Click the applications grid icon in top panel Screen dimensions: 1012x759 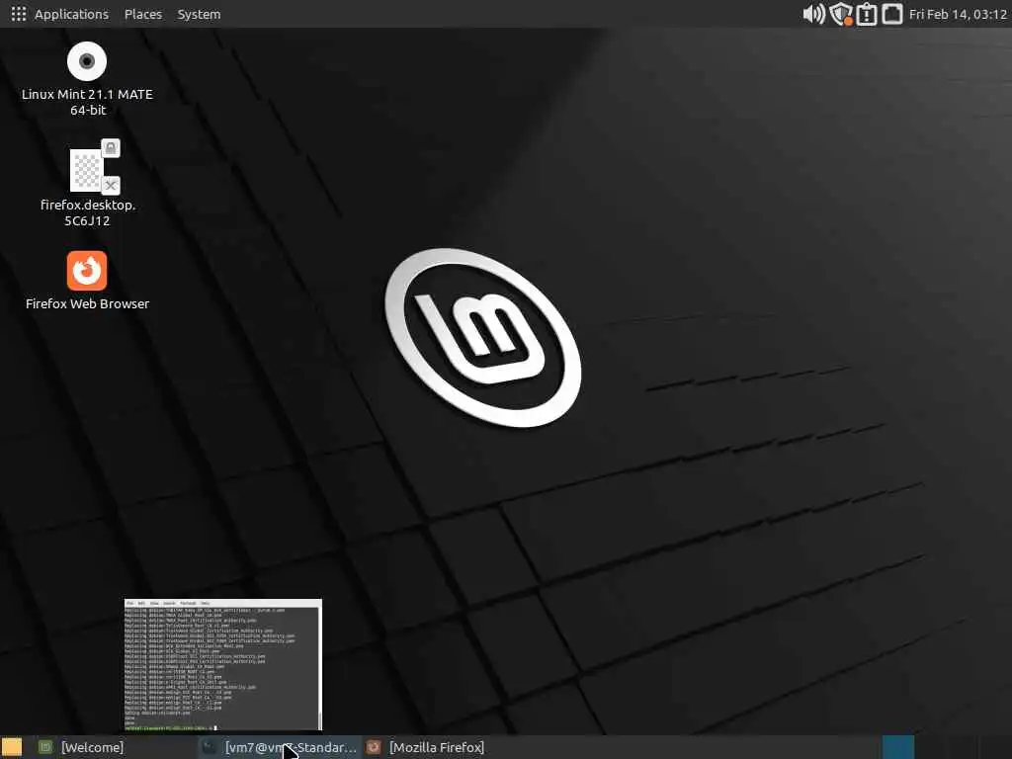18,14
